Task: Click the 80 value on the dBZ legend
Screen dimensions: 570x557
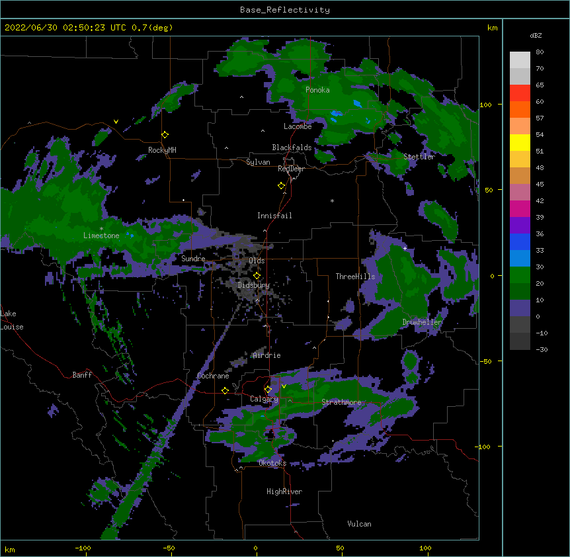Action: 540,52
